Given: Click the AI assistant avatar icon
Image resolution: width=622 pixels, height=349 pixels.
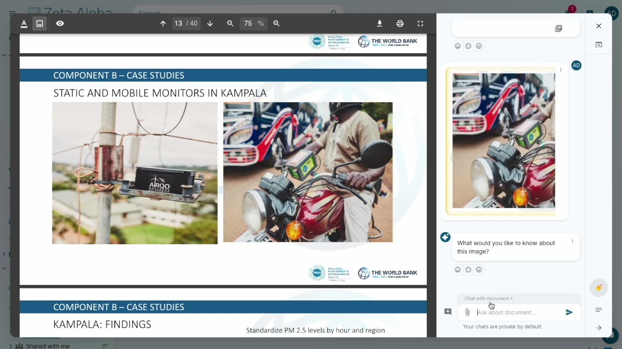Looking at the screenshot, I should tap(445, 237).
